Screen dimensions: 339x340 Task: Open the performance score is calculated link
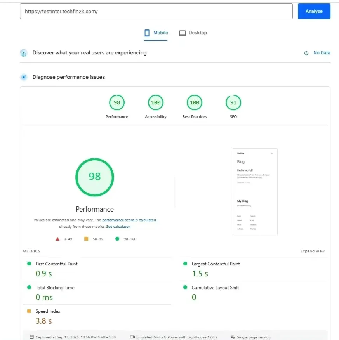click(129, 220)
